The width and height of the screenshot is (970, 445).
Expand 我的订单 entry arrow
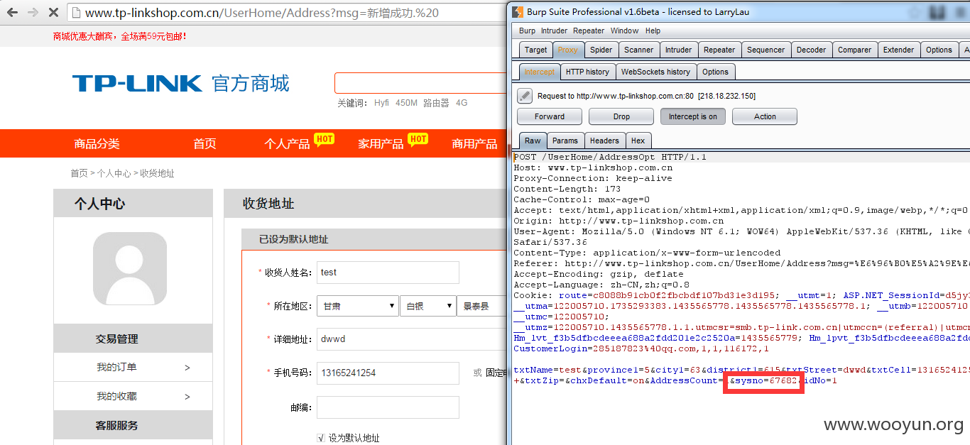click(187, 367)
